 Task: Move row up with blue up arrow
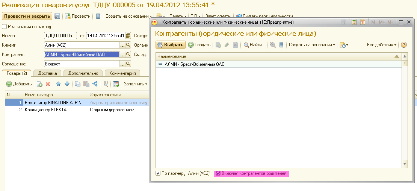[x=59, y=84]
